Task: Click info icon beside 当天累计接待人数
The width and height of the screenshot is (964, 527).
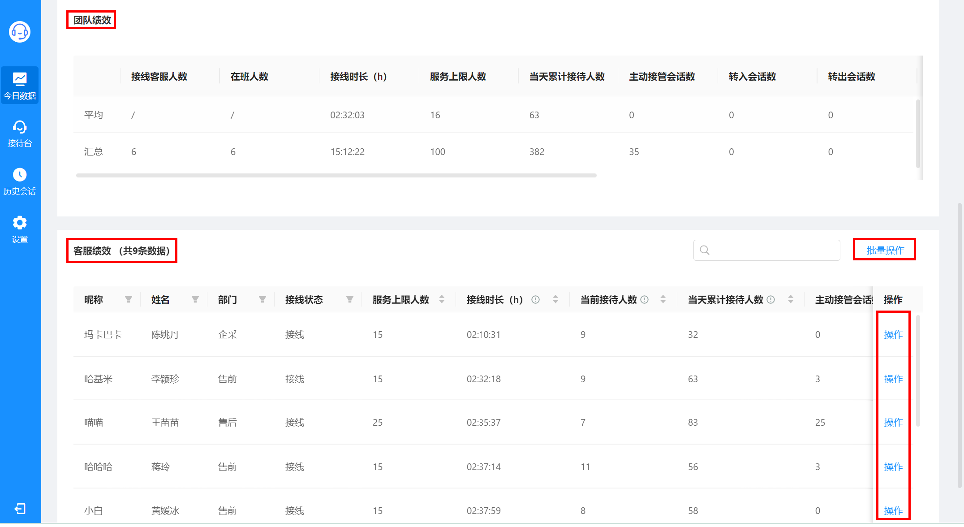Action: tap(771, 299)
